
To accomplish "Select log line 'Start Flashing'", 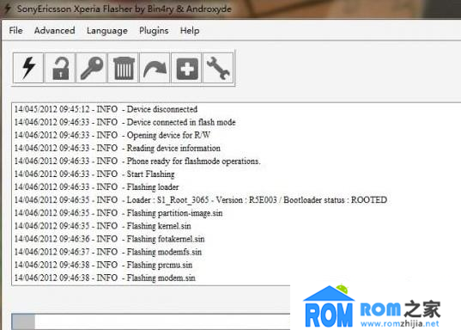I will pyautogui.click(x=94, y=174).
